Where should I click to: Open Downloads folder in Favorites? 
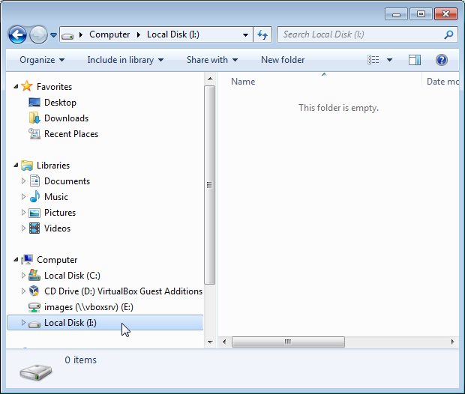tap(66, 118)
